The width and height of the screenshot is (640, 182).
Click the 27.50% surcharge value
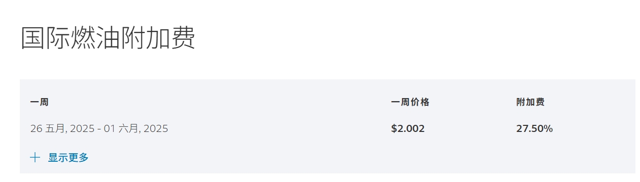534,129
